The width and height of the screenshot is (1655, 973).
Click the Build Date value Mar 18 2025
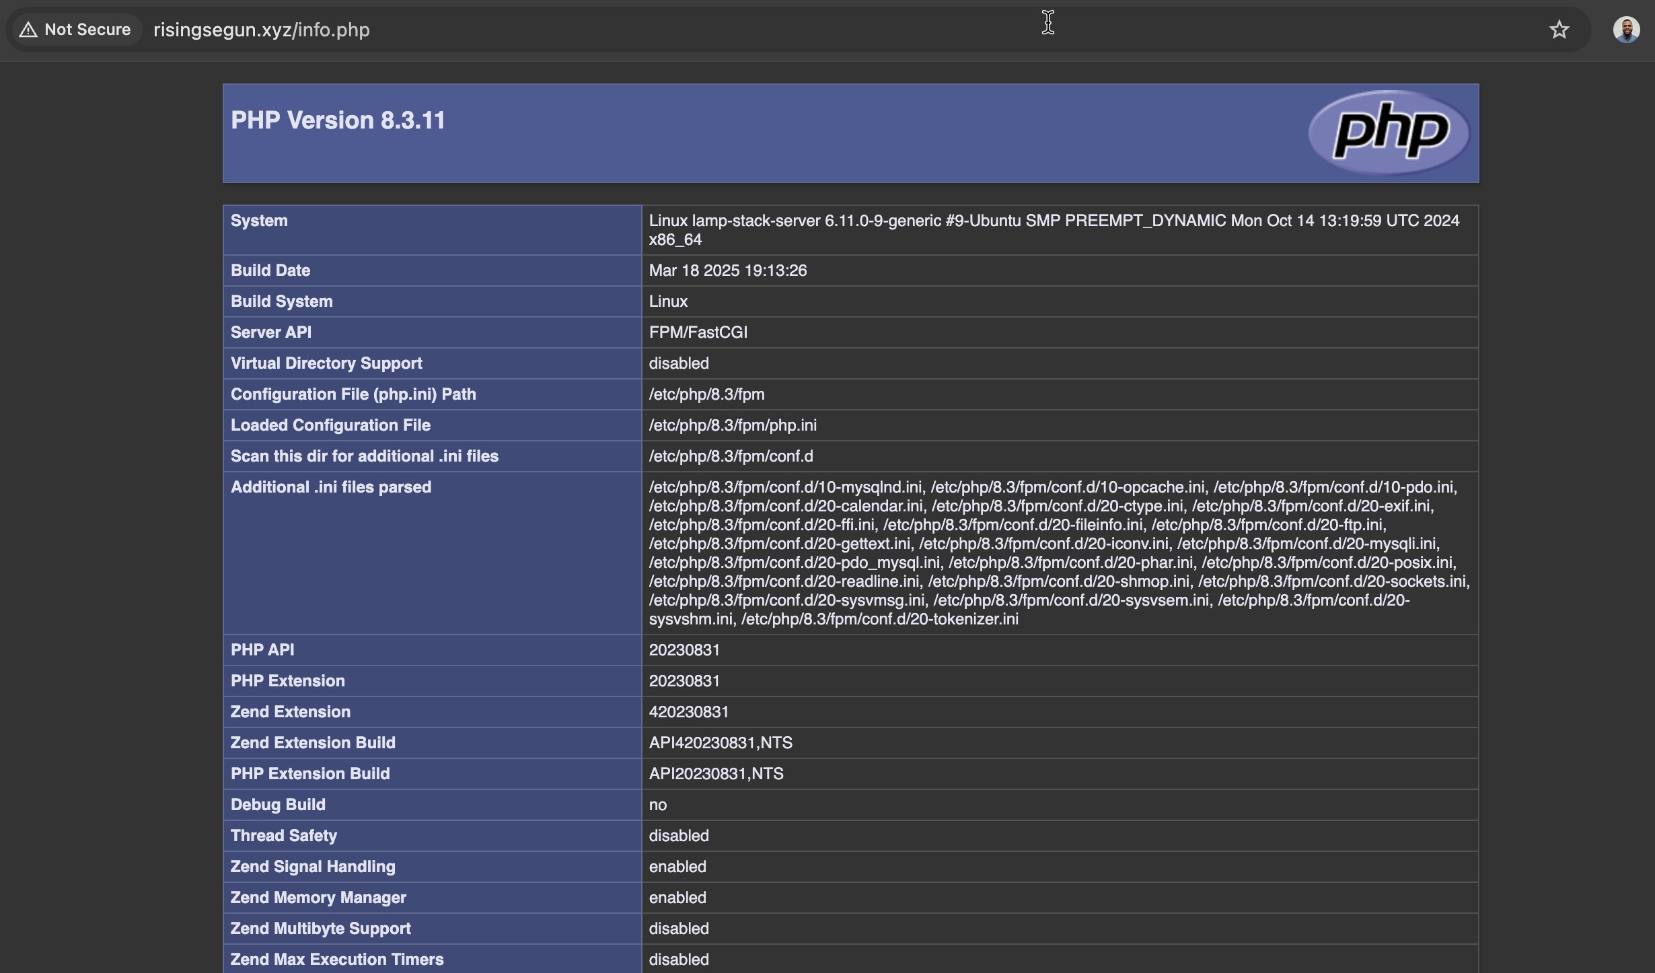click(x=727, y=271)
